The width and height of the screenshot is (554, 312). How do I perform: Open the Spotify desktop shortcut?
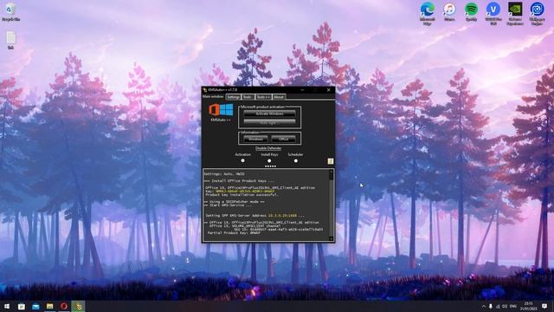point(471,12)
